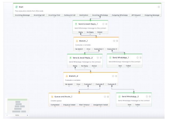Click the Send WhatsApp_1 WhatsApp icon
Image resolution: width=171 pixels, height=121 pixels.
point(110,58)
